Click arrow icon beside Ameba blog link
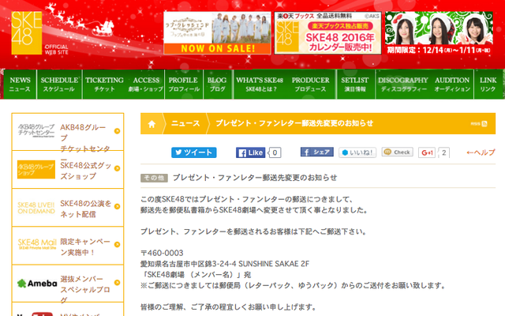This screenshot has width=505, height=316. coord(118,283)
